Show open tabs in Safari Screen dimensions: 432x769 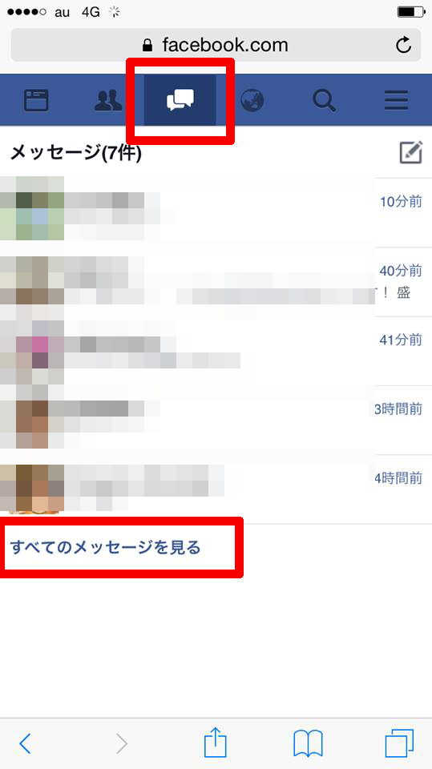(399, 743)
